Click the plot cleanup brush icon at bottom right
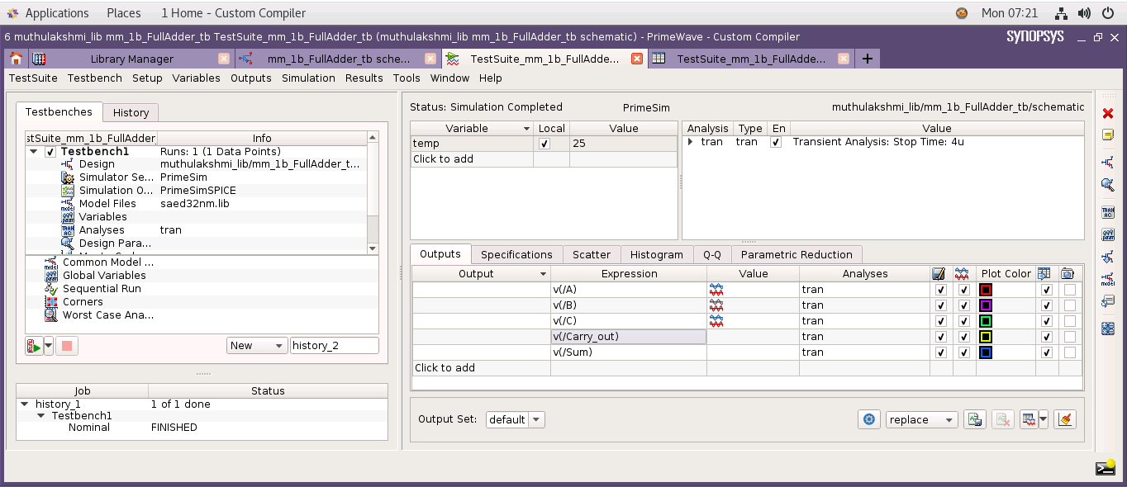The image size is (1127, 487). click(x=1065, y=419)
